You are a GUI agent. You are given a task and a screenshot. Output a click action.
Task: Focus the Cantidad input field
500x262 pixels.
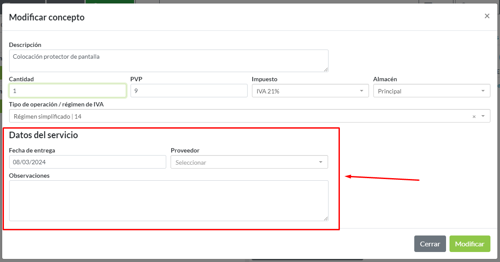pos(67,91)
